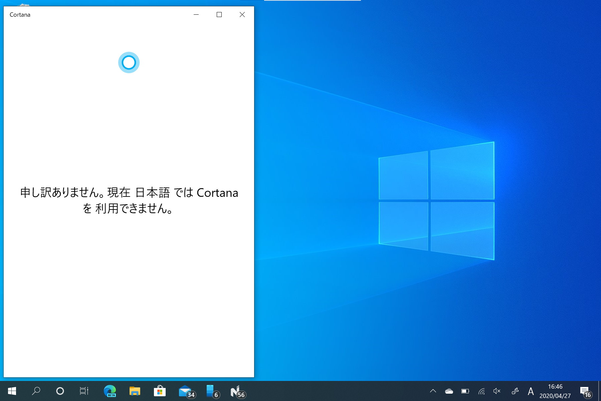This screenshot has width=601, height=401.
Task: Open OneDrive cloud tray icon
Action: (449, 391)
